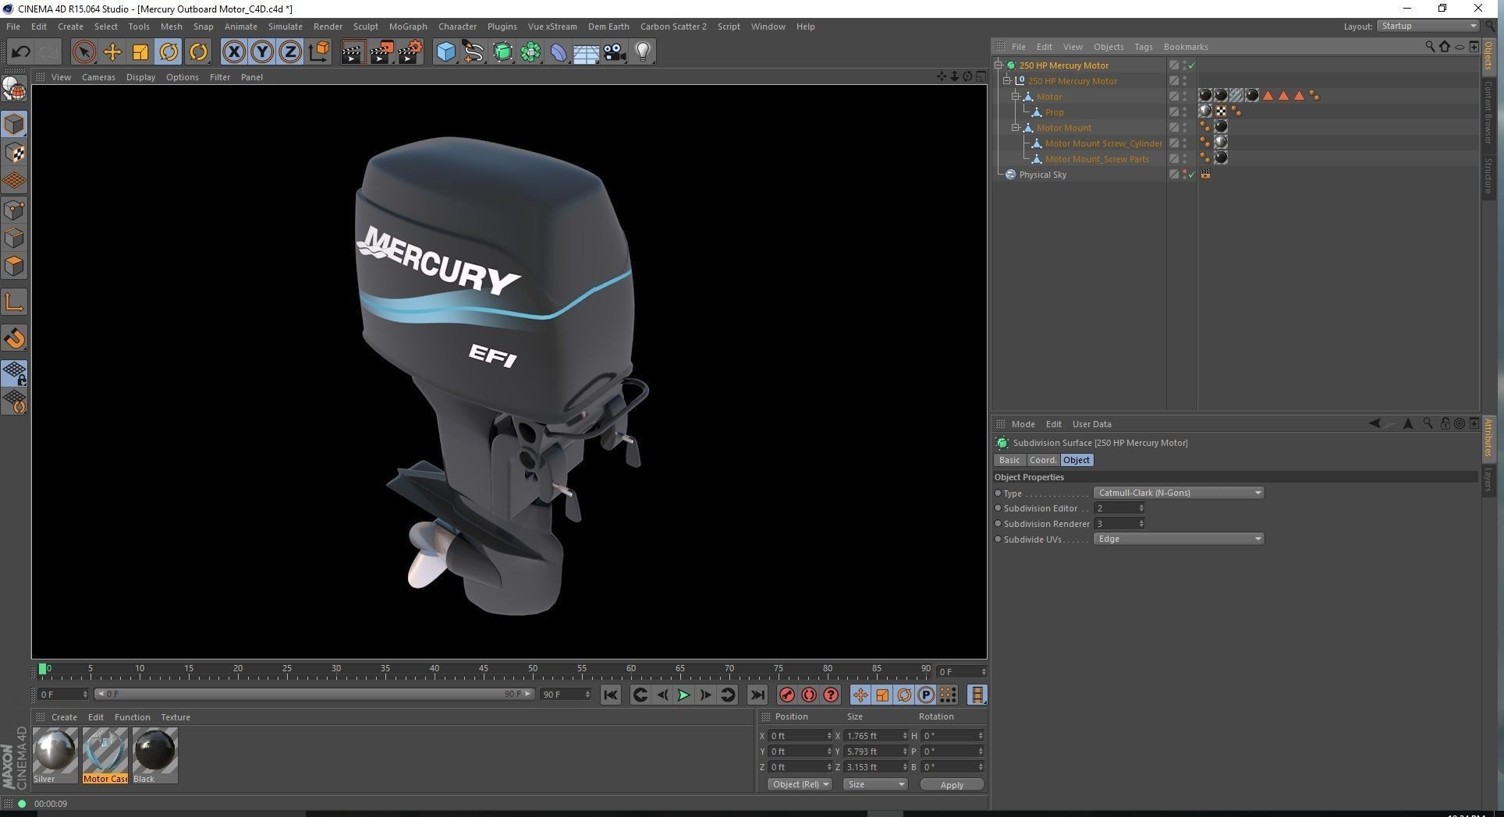Viewport: 1504px width, 817px height.
Task: Open the Render menu
Action: point(328,27)
